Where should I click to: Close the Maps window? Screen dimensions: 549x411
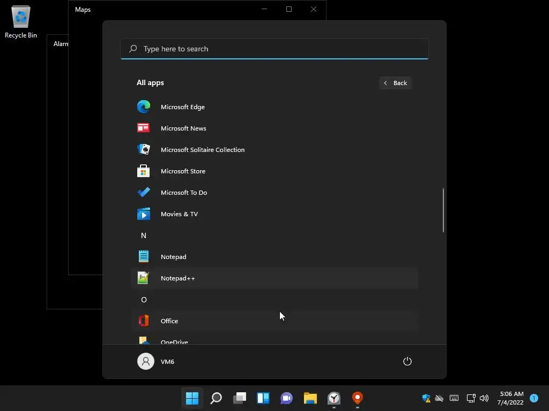pos(314,9)
